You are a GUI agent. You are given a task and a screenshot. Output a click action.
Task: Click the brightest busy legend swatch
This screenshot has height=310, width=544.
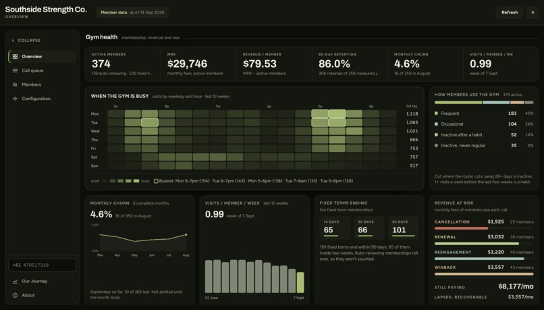pos(136,181)
